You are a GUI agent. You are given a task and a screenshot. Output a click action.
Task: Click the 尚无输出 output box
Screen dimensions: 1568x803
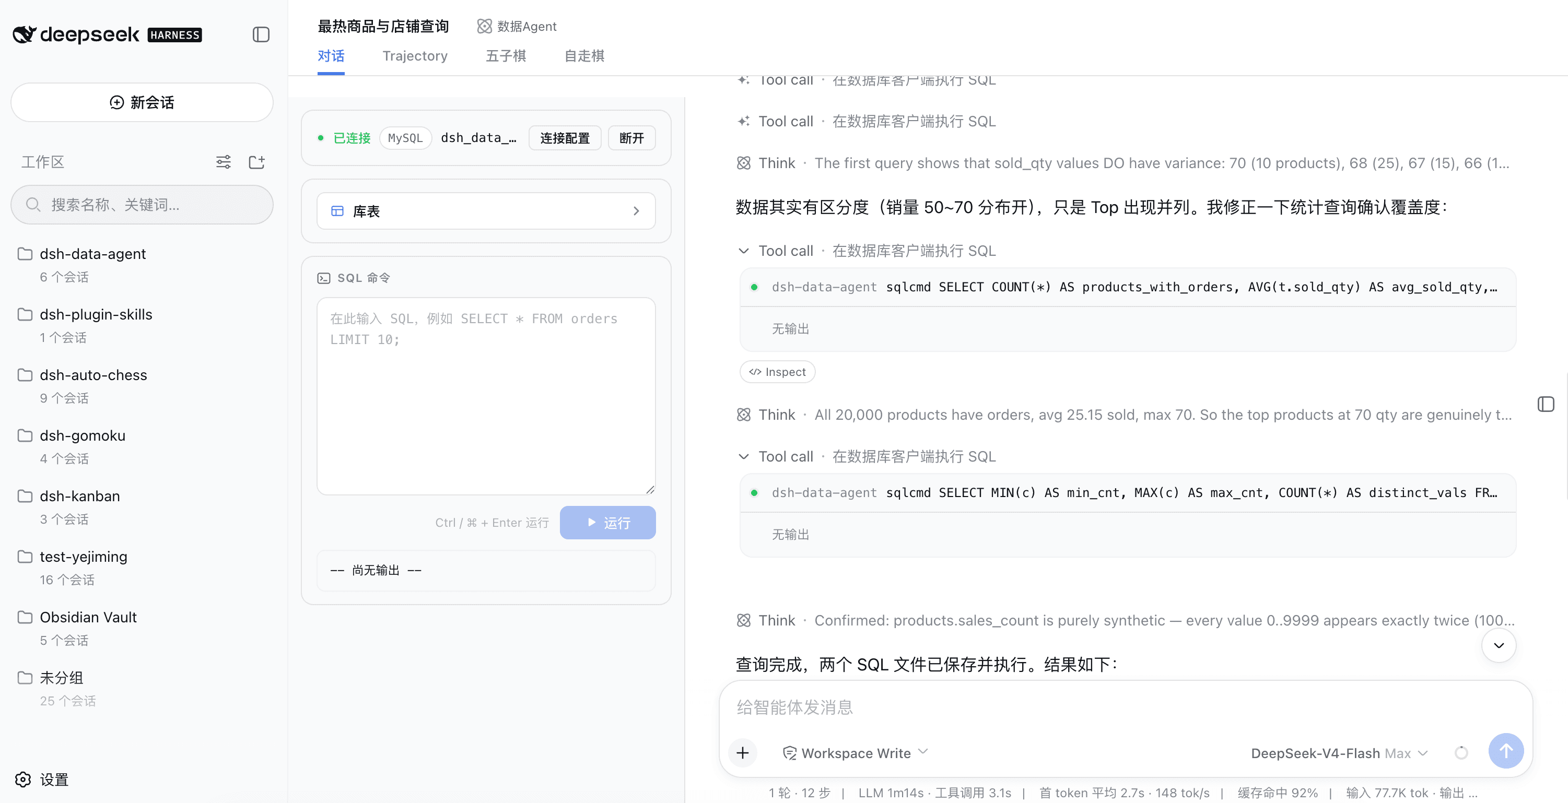coord(486,570)
